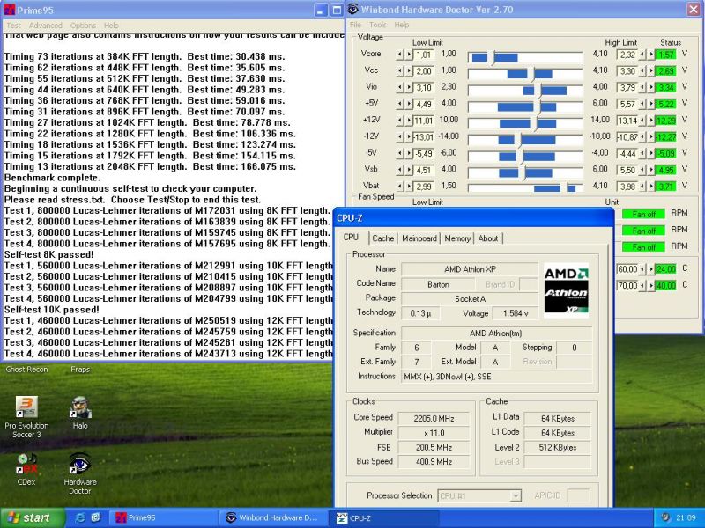Switch to Winbond Hardware Doctor taskbar button
The width and height of the screenshot is (705, 528).
(272, 517)
